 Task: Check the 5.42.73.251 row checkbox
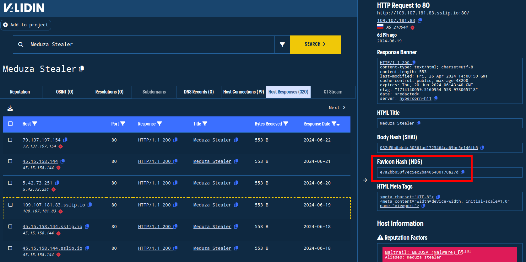(10, 183)
